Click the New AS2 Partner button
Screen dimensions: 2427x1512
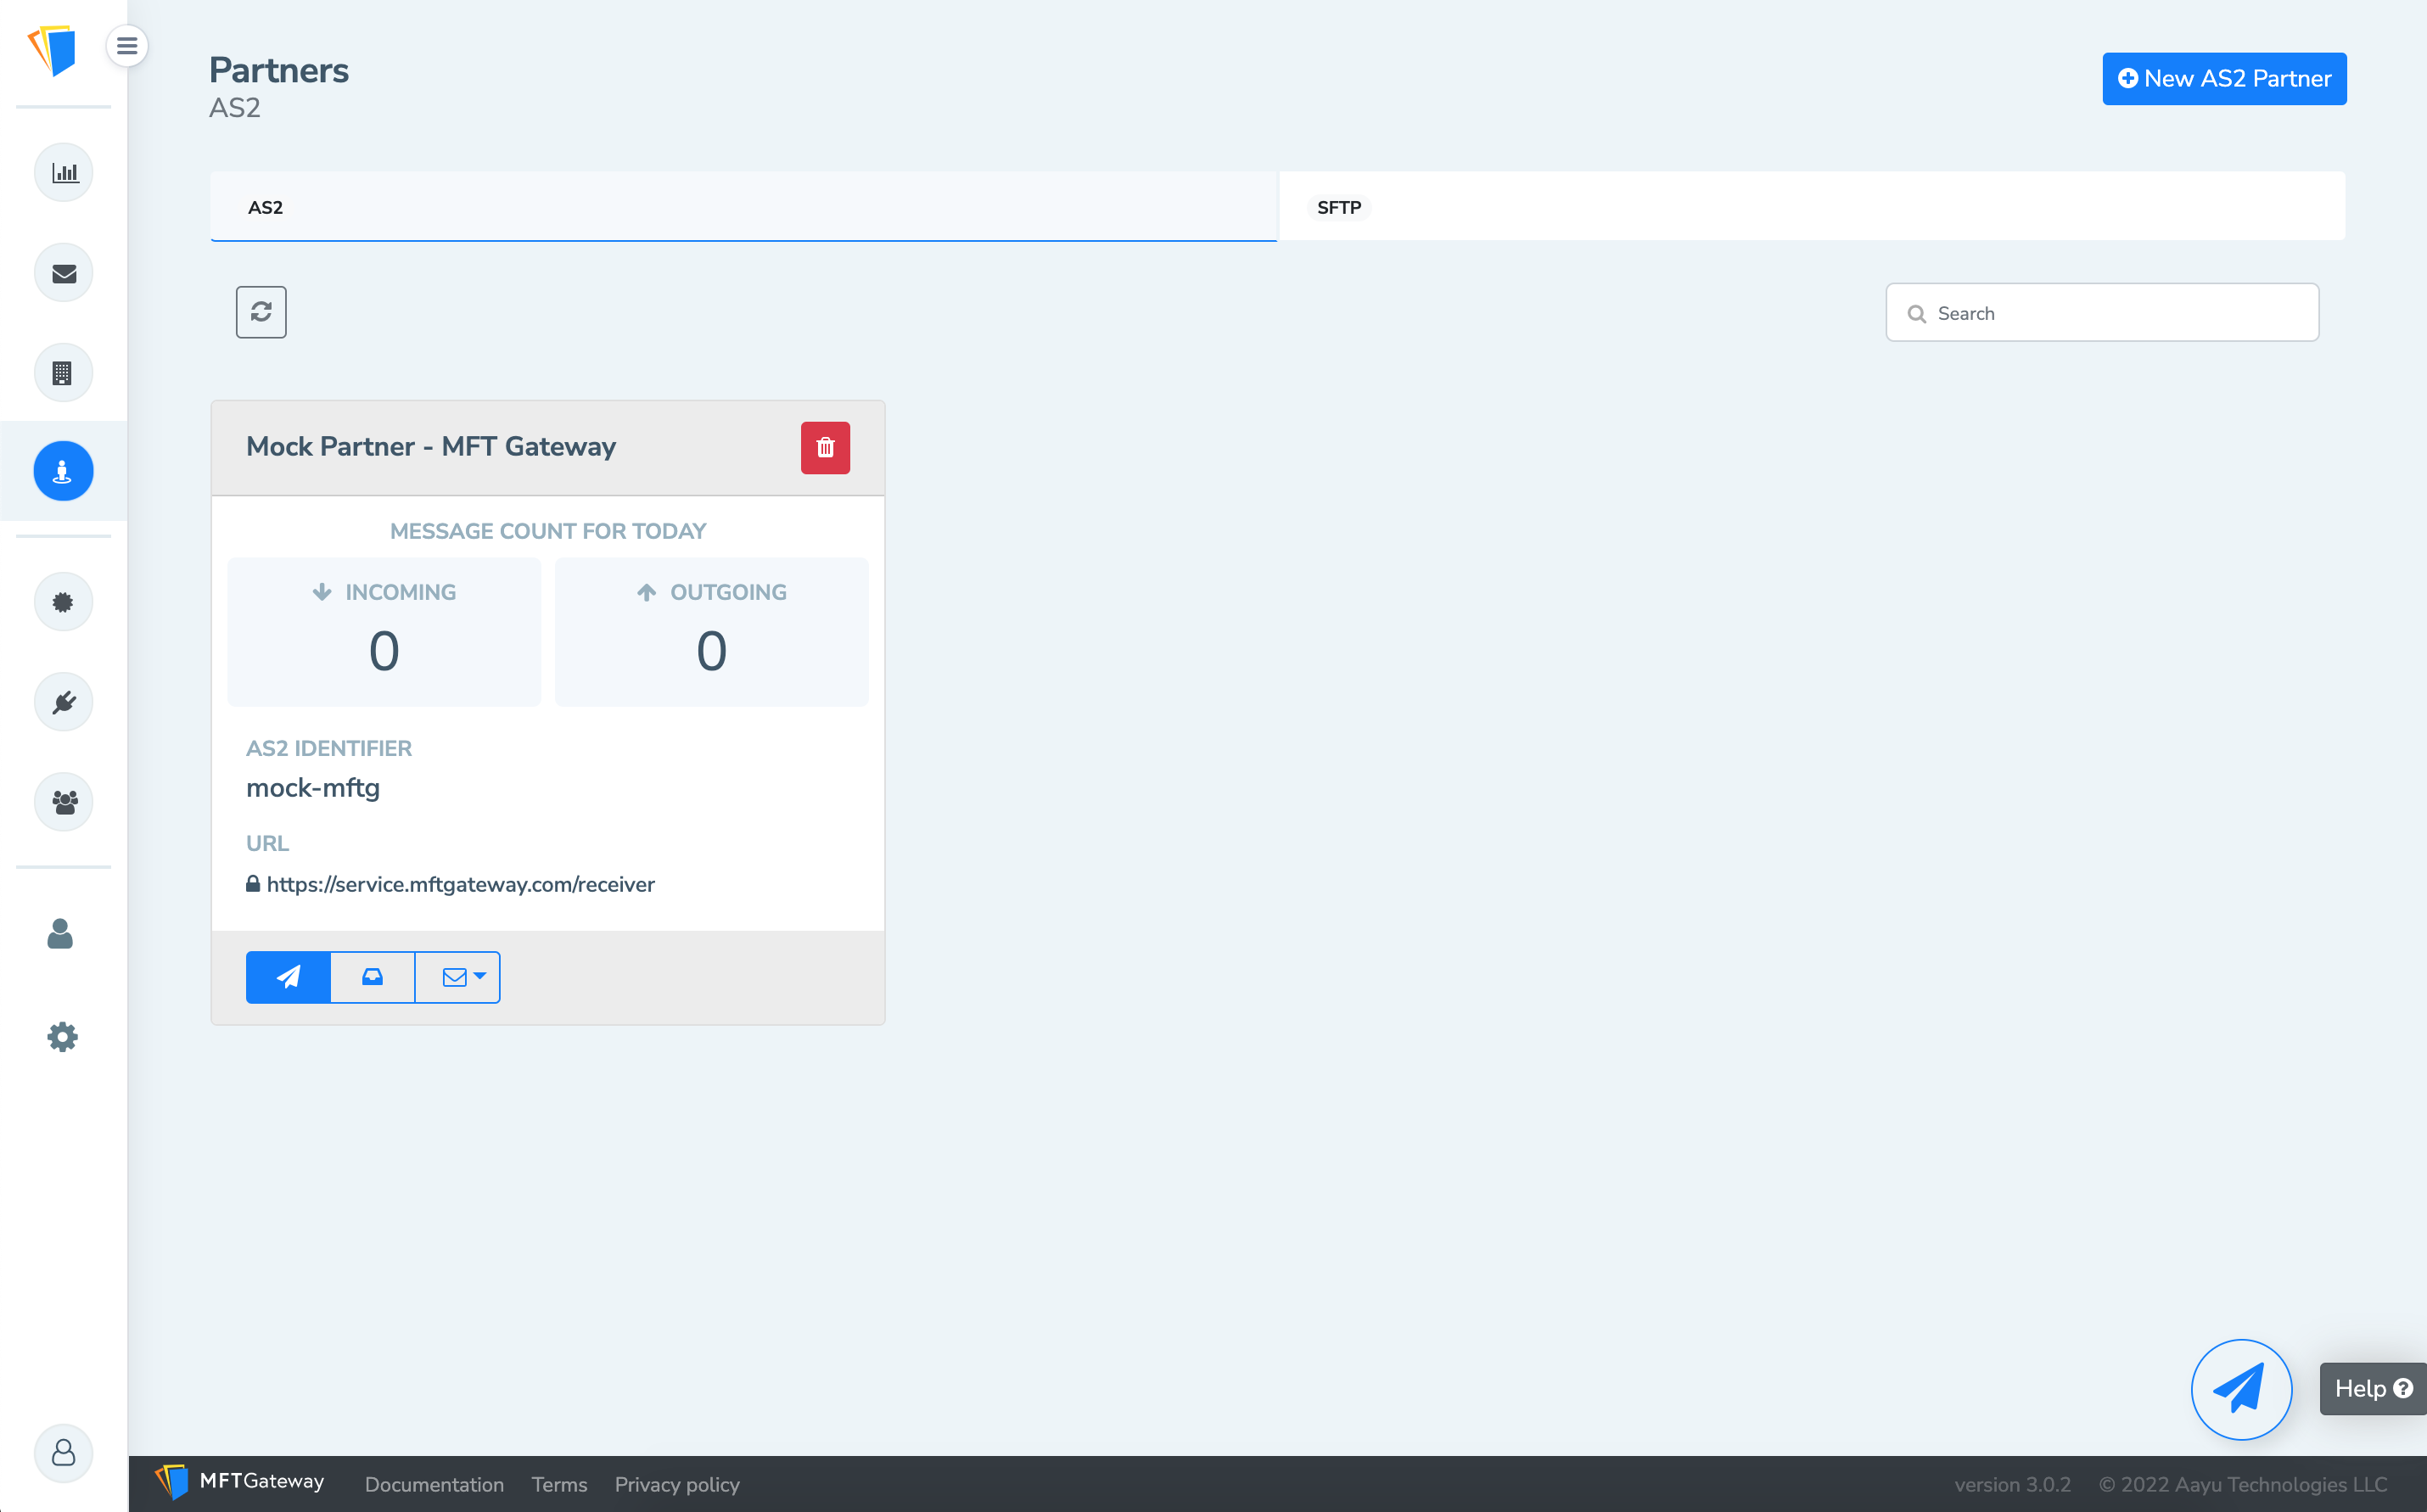coord(2224,78)
